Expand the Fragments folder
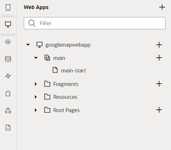 point(36,84)
